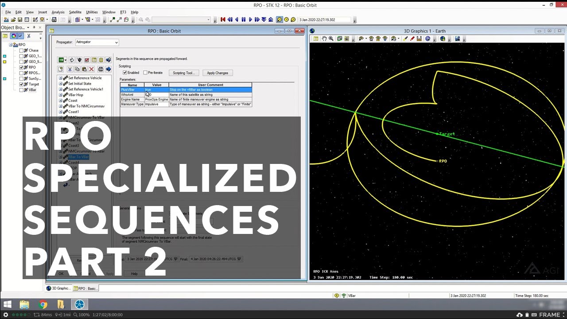Click Delete segment red X icon
Image resolution: width=567 pixels, height=319 pixels.
(x=91, y=69)
